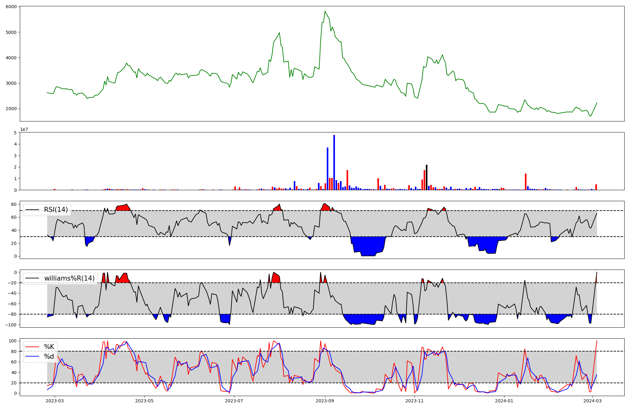
Task: Click the williams%R(14) legend label
Action: tap(69, 278)
